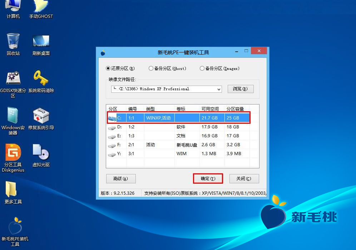Open GDISK快速分区 desktop icon
356x250 pixels.
pyautogui.click(x=13, y=84)
